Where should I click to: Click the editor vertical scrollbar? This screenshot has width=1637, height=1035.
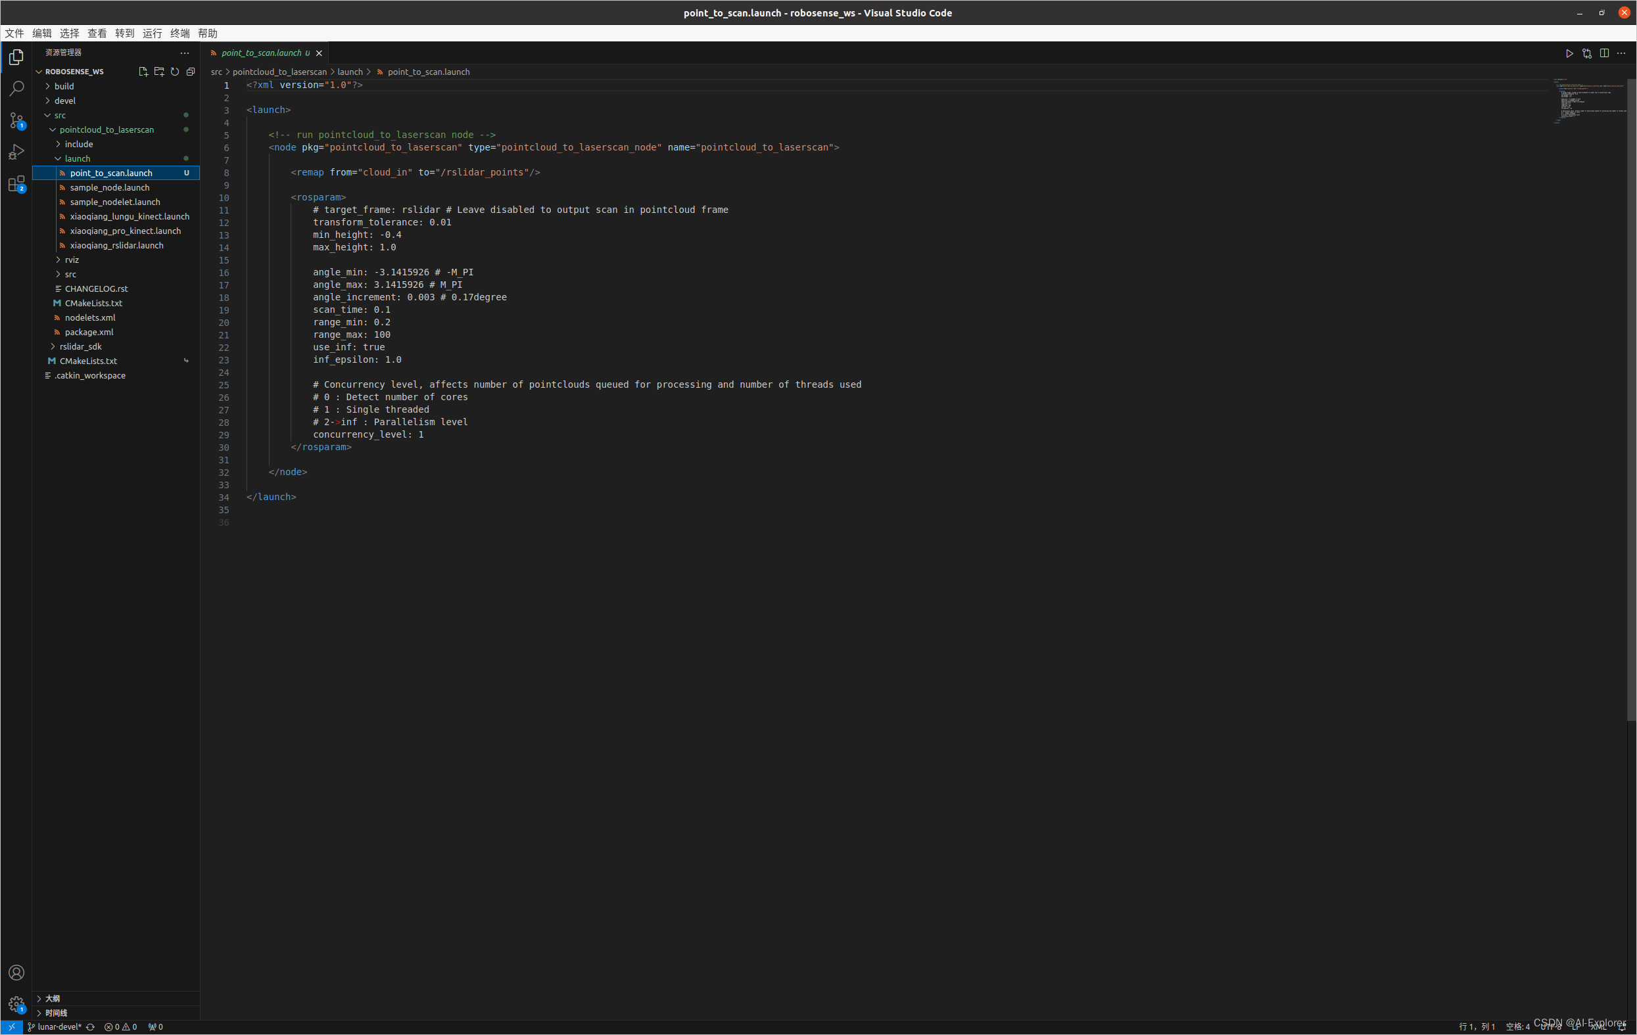(x=1632, y=401)
